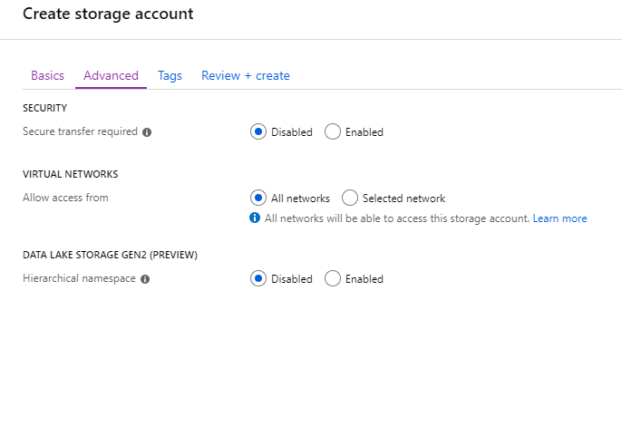Click the Secure transfer required label

(80, 131)
